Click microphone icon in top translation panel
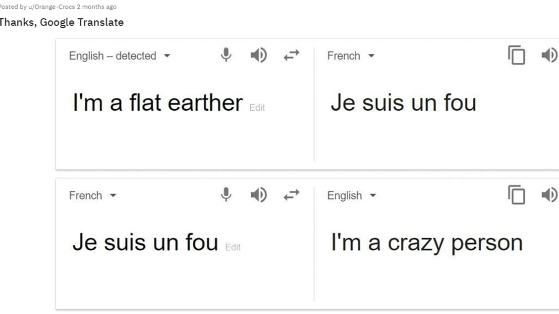 tap(226, 55)
